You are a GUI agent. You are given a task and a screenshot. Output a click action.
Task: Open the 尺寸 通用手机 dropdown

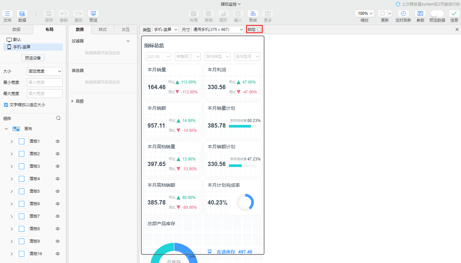(x=218, y=30)
